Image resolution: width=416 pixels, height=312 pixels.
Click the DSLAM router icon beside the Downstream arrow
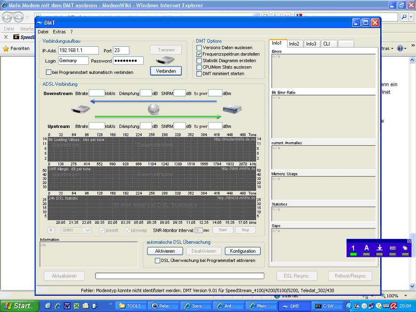coord(232,110)
